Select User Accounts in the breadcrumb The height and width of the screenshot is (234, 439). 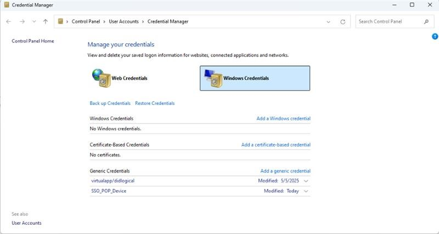[124, 21]
